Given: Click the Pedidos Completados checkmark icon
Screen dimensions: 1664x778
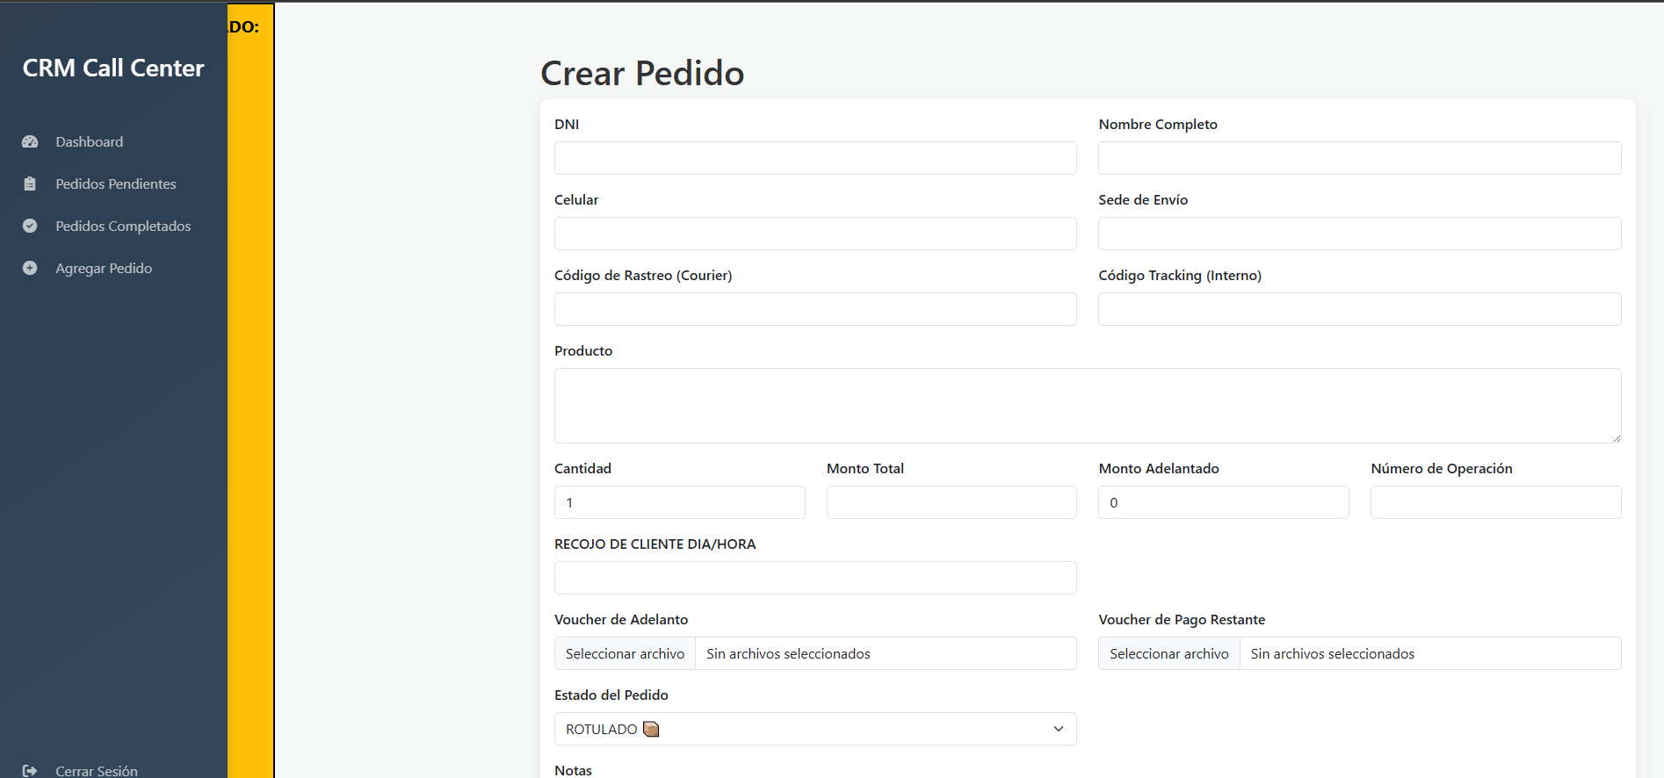Looking at the screenshot, I should tap(30, 226).
